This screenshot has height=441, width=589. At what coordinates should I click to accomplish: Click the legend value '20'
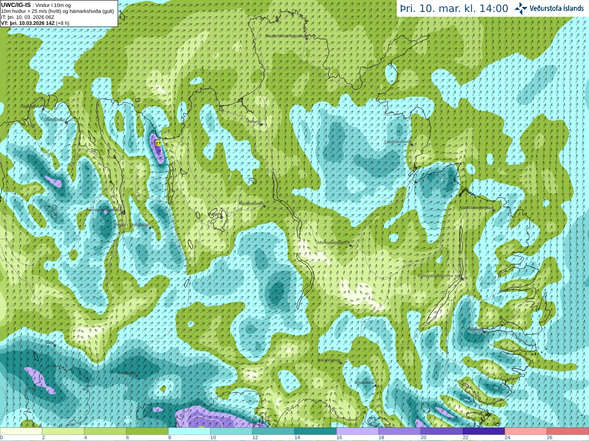tap(423, 438)
